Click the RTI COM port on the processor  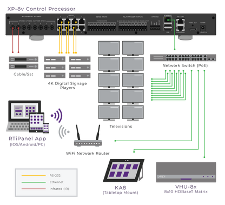(180, 22)
